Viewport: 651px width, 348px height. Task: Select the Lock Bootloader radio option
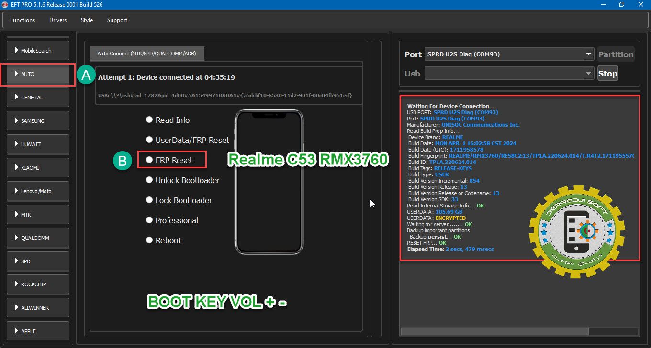pyautogui.click(x=179, y=200)
